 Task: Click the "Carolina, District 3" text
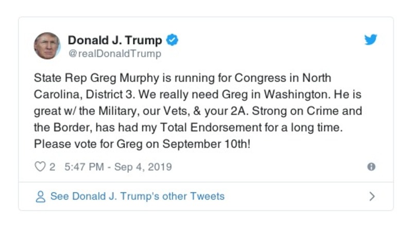point(76,95)
